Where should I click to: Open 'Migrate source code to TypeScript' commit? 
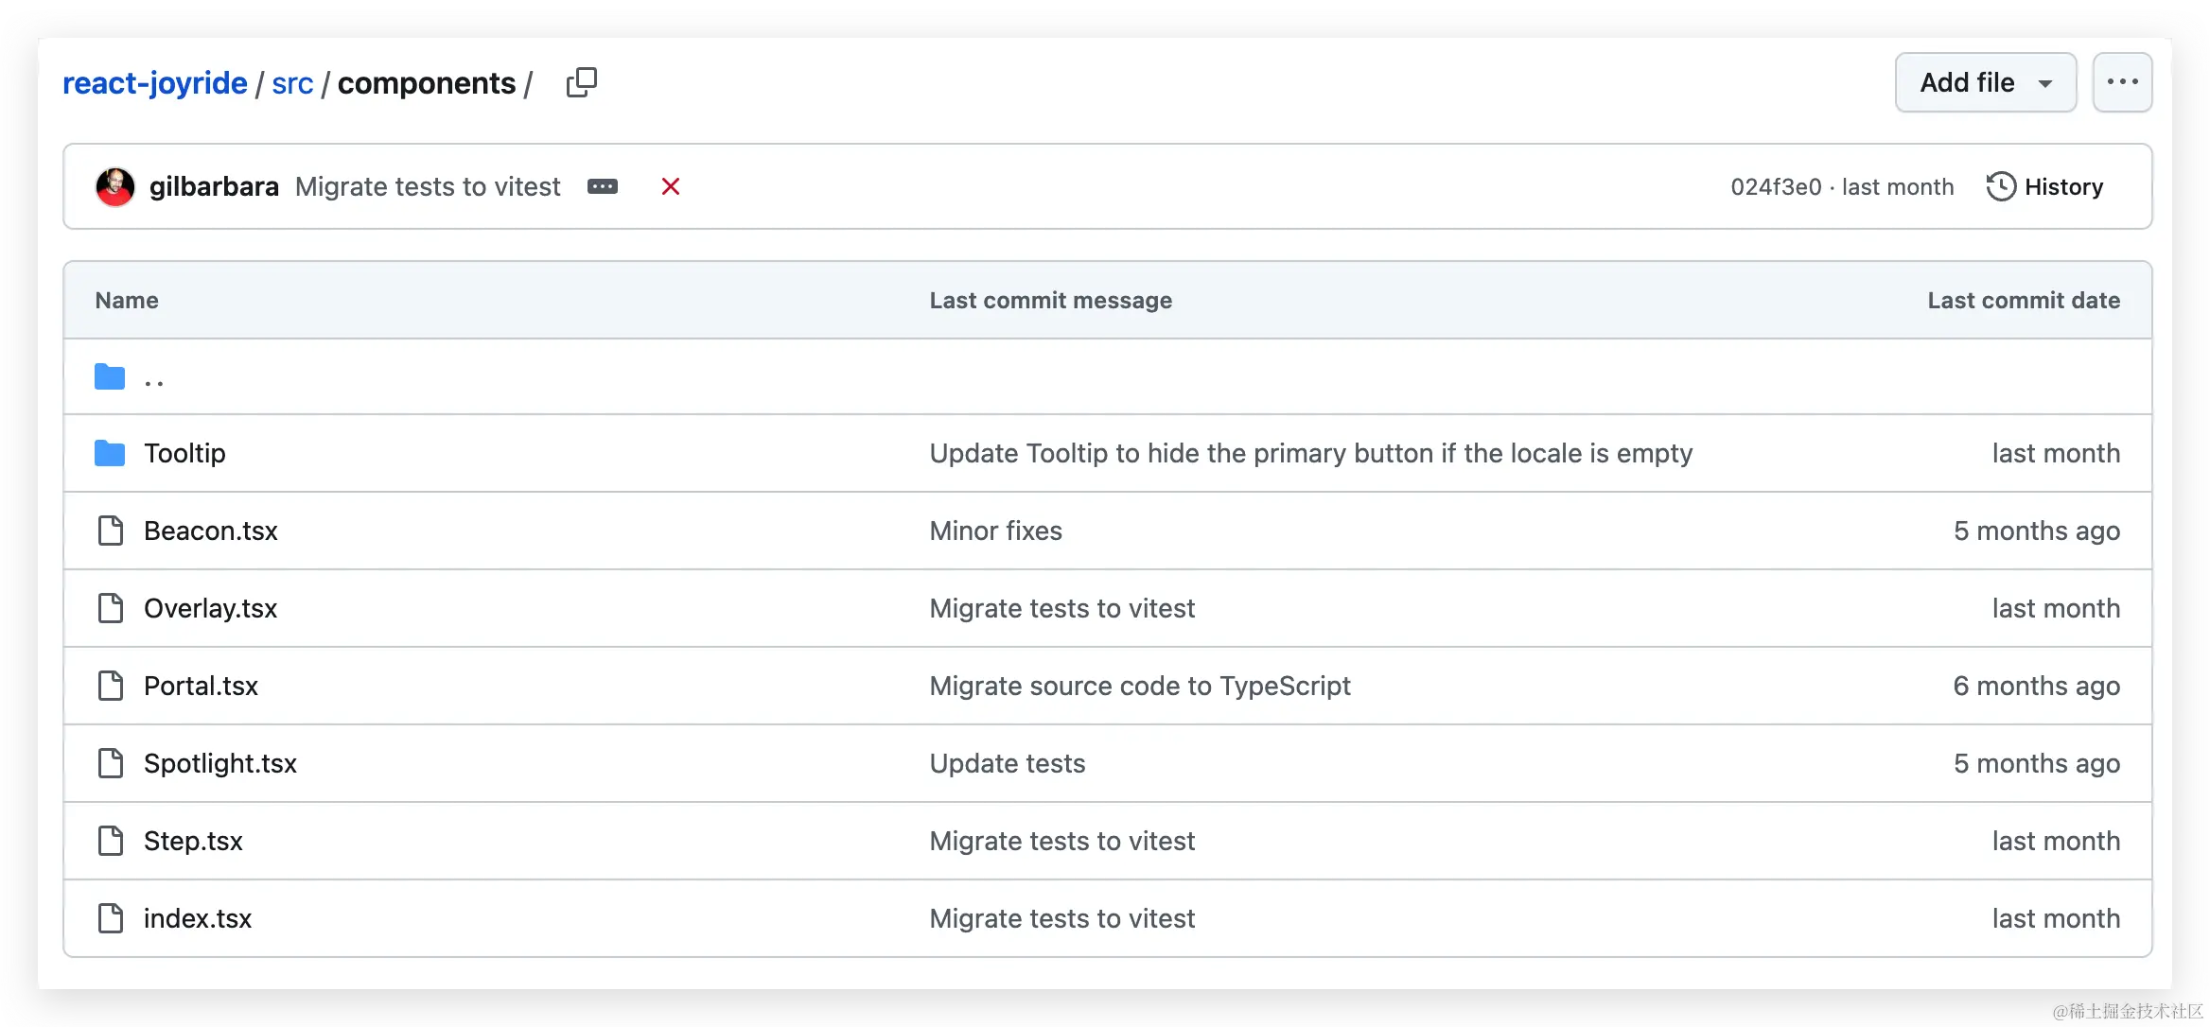point(1140,686)
